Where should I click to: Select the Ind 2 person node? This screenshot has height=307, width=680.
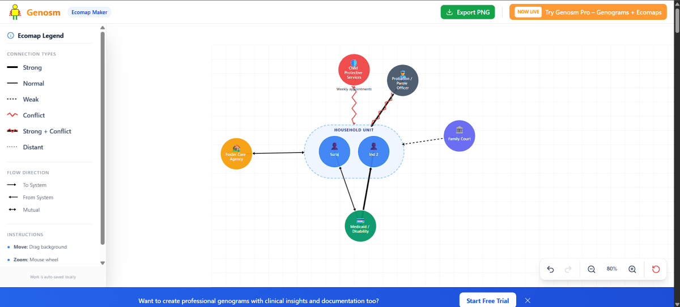tap(373, 151)
